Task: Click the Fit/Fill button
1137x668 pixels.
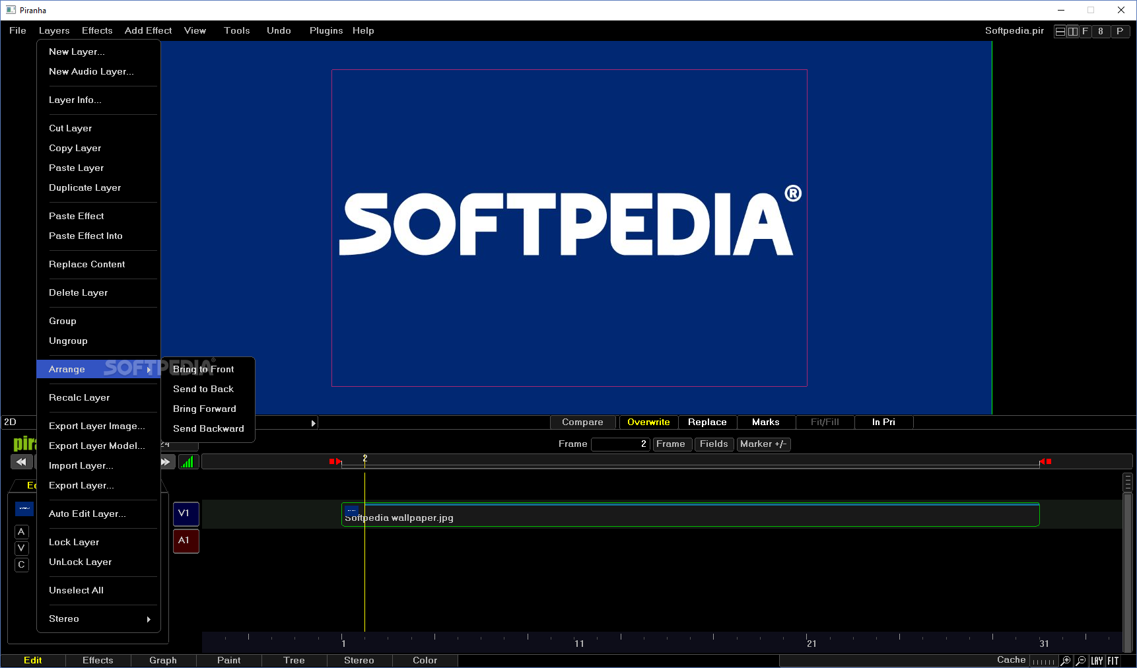Action: pos(825,422)
